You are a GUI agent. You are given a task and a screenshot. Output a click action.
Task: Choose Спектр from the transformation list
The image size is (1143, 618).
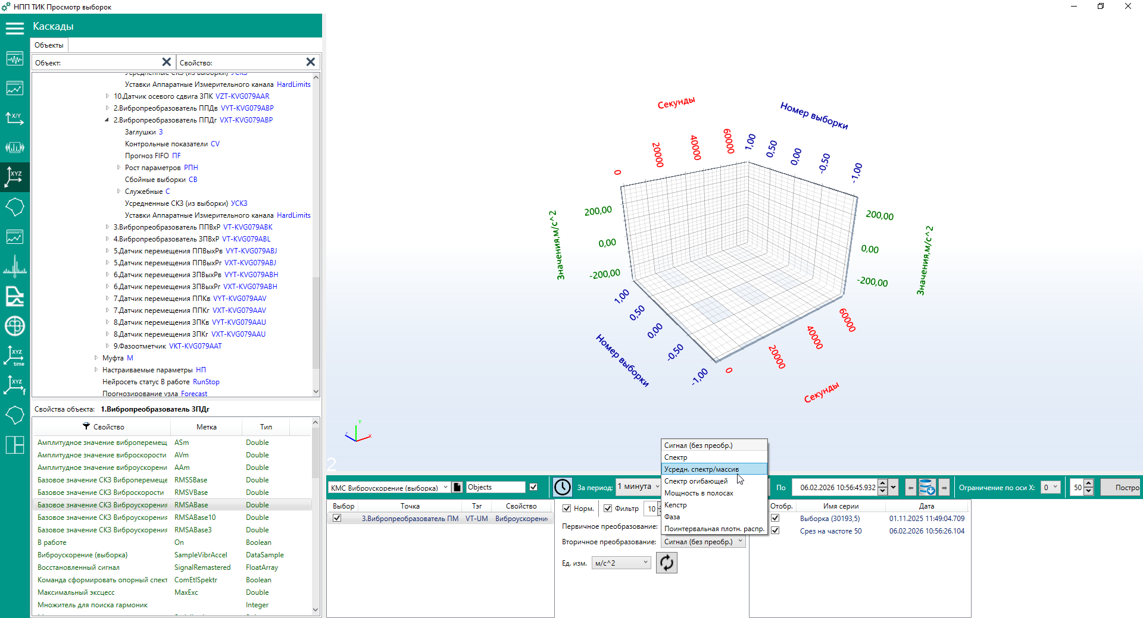(714, 457)
